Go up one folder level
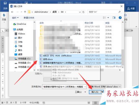The height and width of the screenshot is (105, 139). 25,12
